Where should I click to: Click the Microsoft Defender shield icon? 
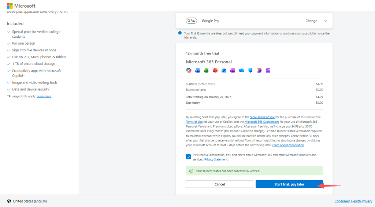(250, 70)
